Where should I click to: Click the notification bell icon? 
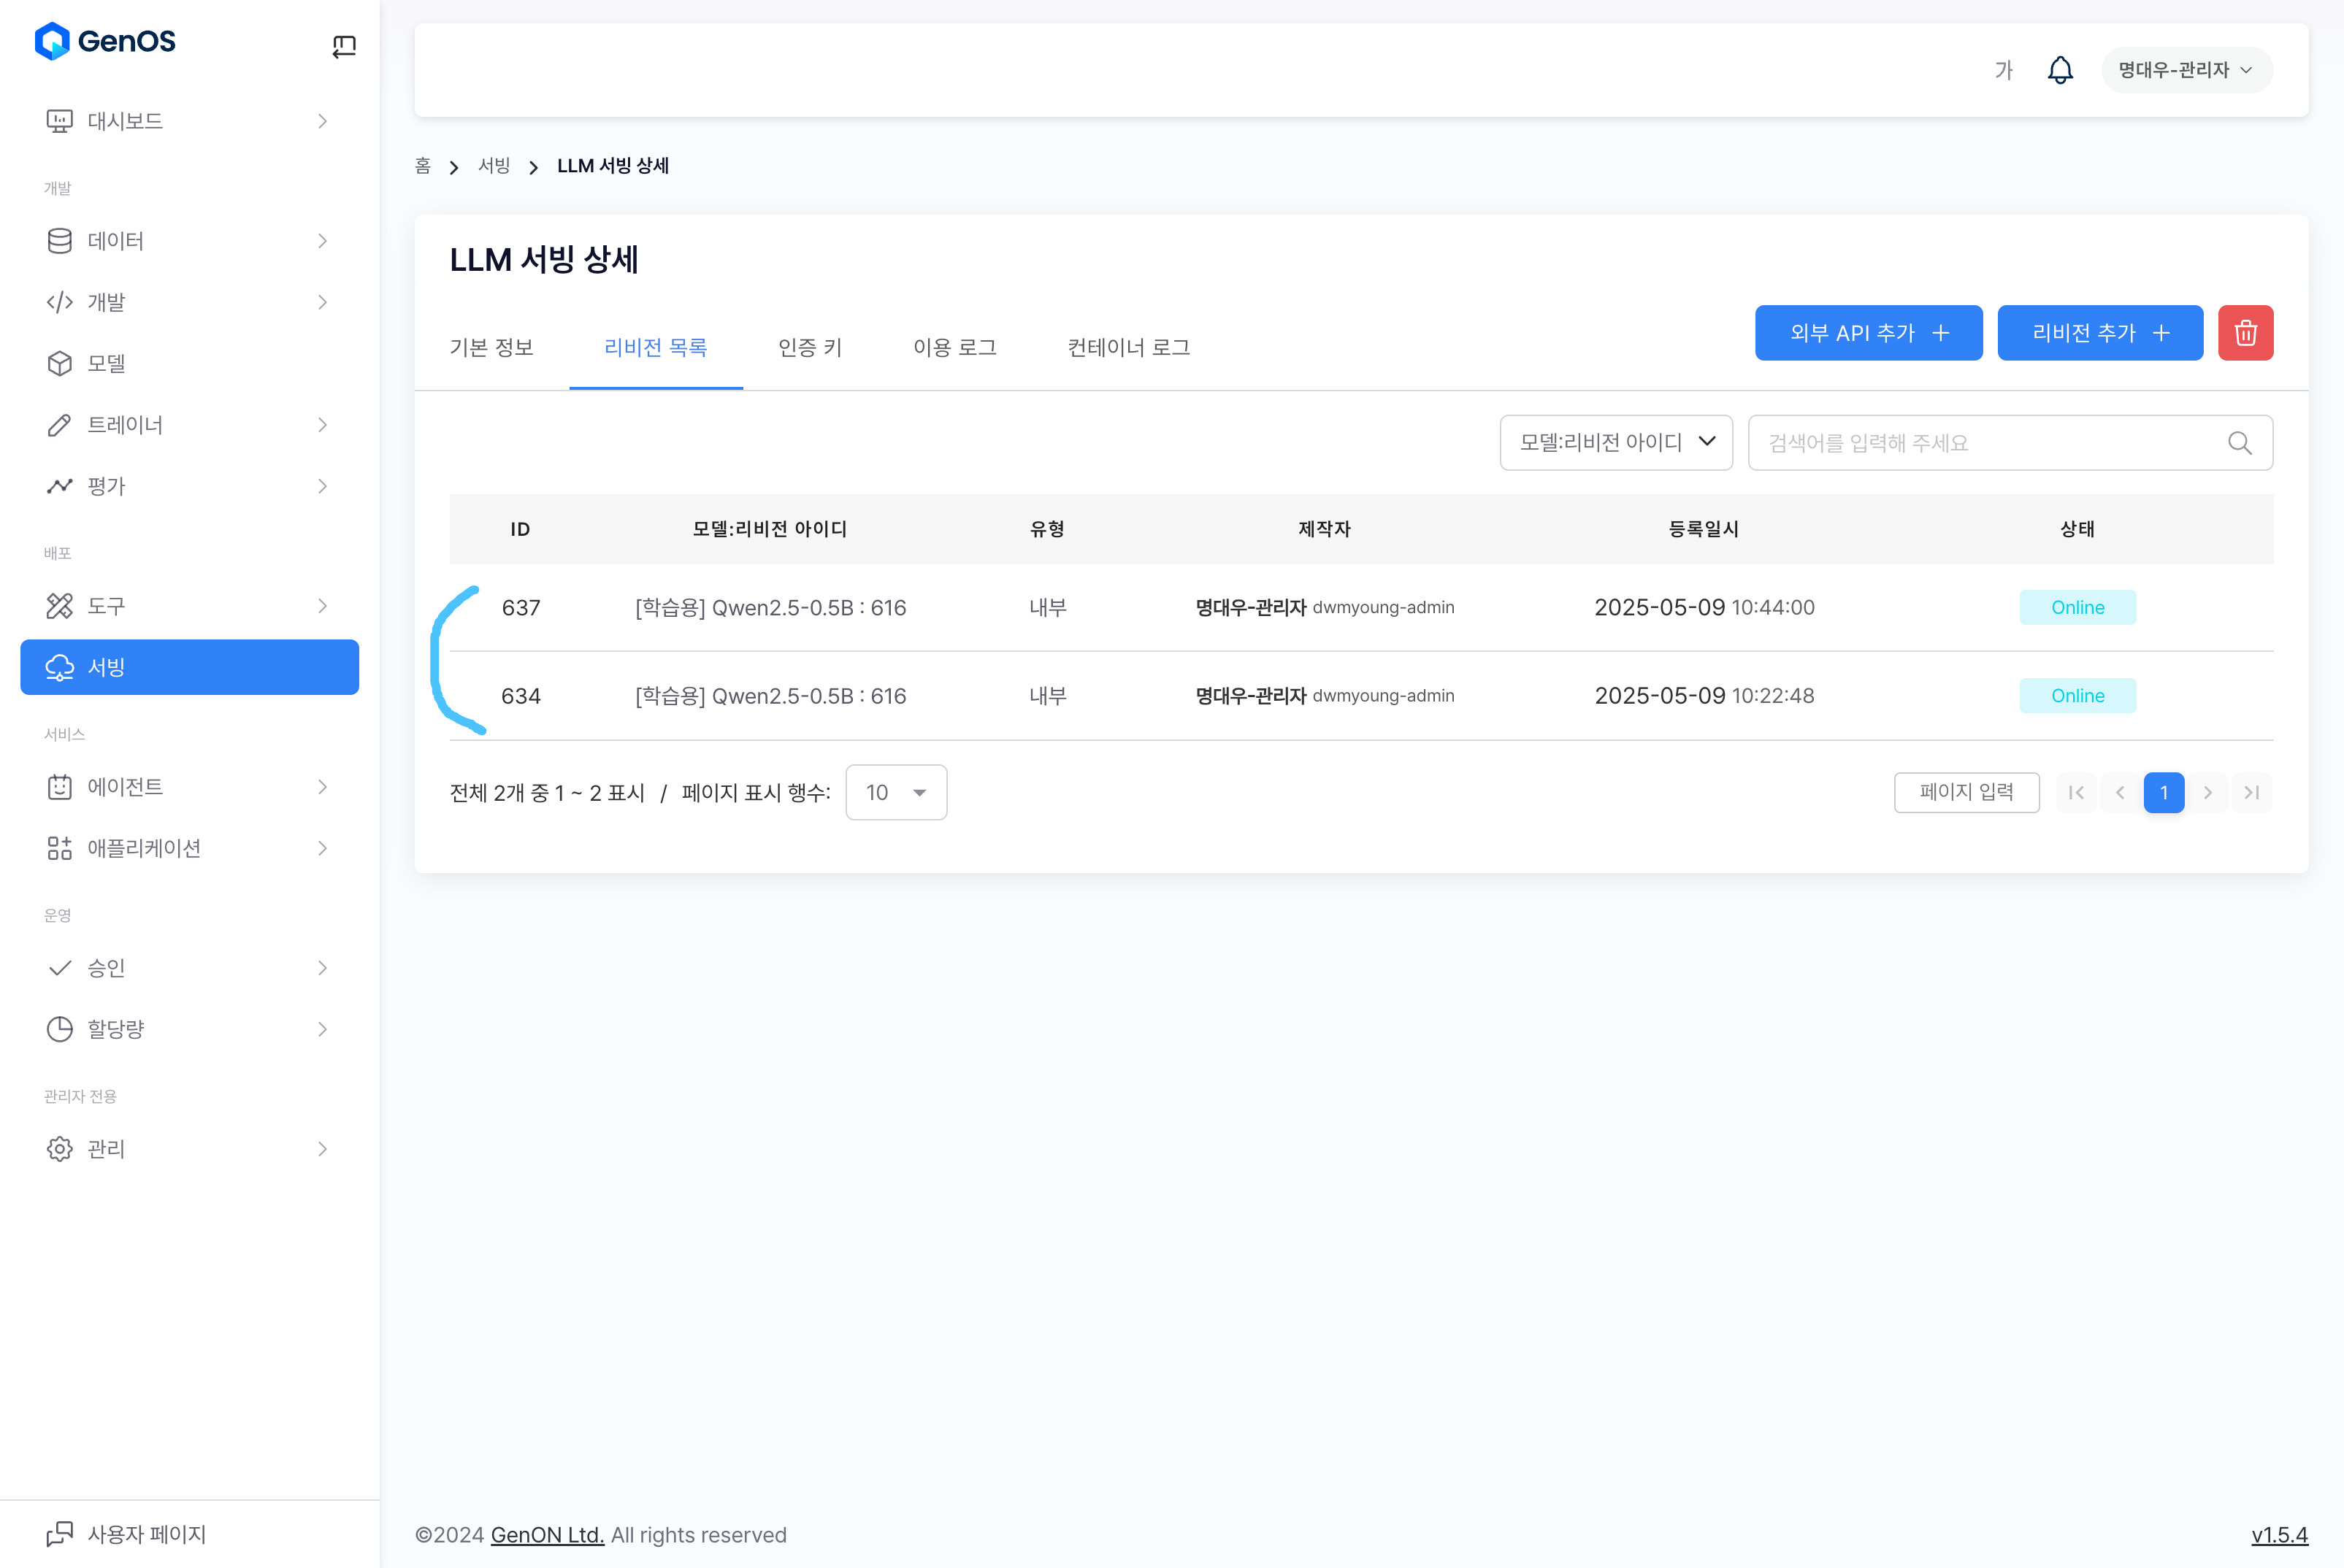click(x=2060, y=70)
